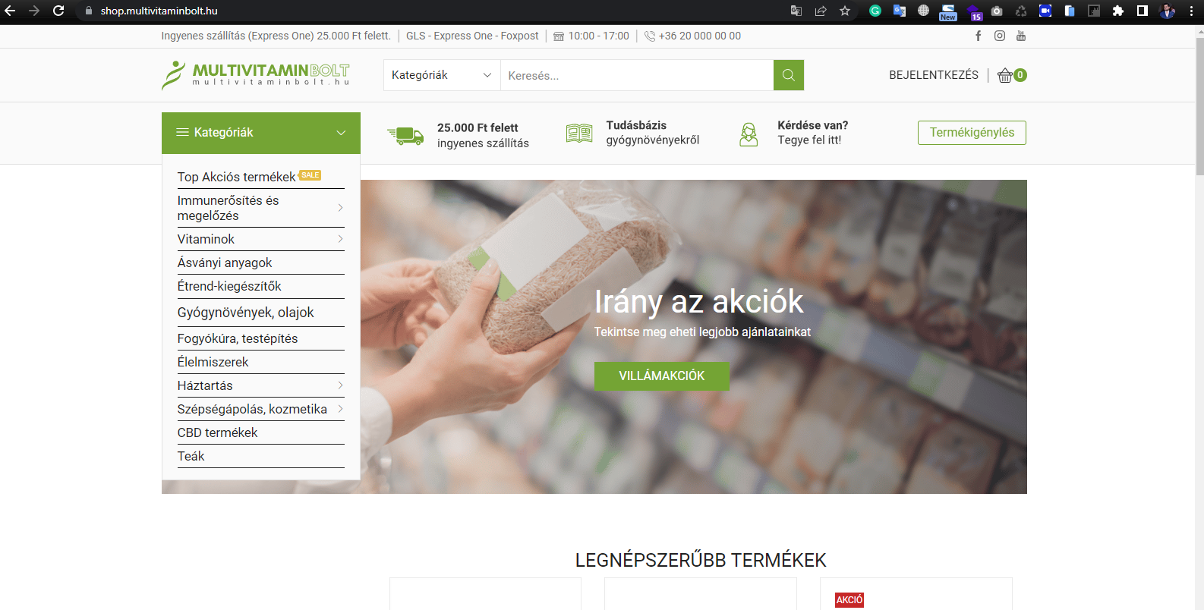Click the Multivitaminbolt logo

click(256, 75)
